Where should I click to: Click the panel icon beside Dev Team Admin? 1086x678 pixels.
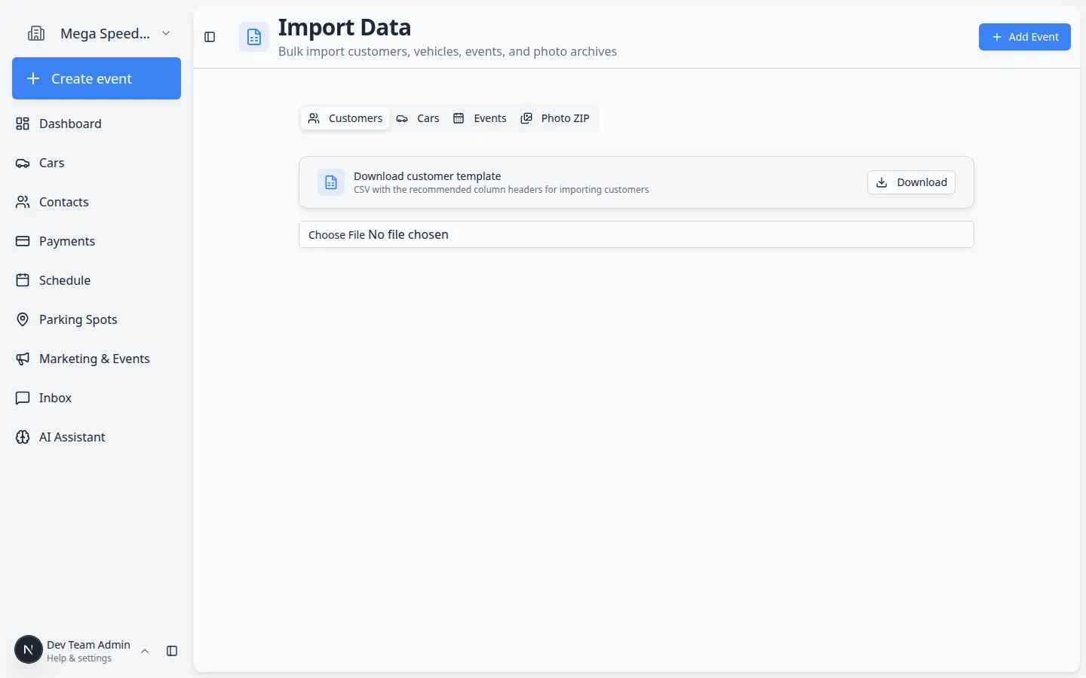coord(172,651)
